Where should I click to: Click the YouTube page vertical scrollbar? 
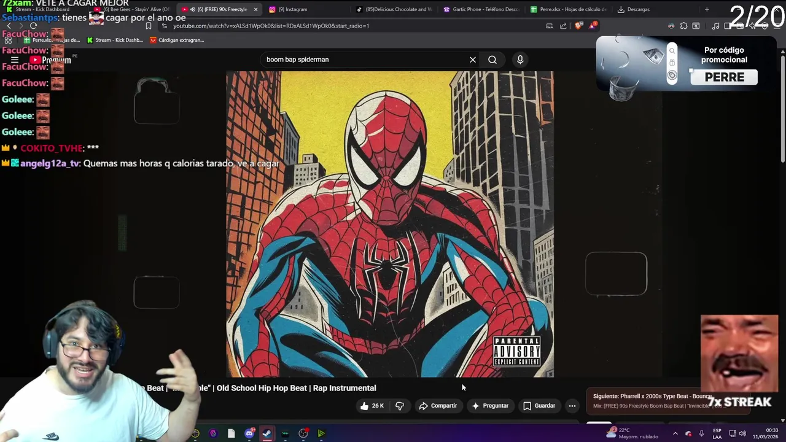click(x=782, y=110)
